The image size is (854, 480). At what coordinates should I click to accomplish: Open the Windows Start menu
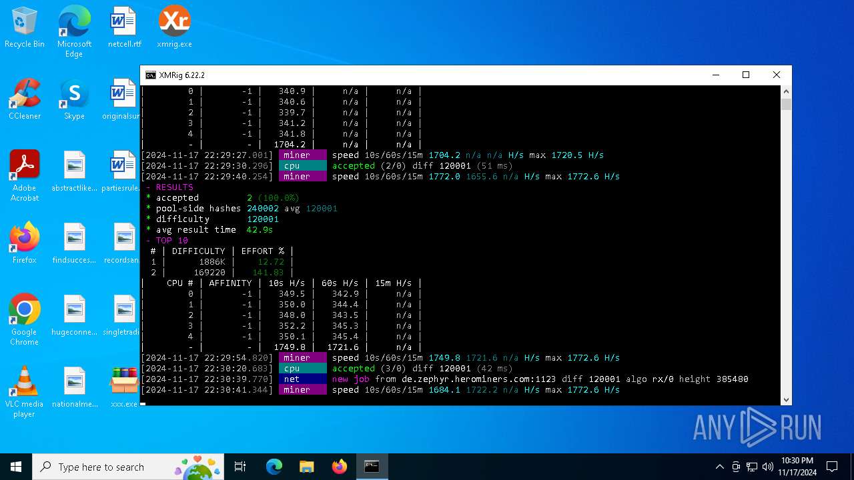[16, 467]
